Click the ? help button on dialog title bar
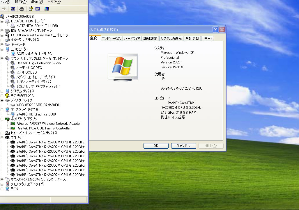Image resolution: width=299 pixels, height=210 pixels. (215, 30)
